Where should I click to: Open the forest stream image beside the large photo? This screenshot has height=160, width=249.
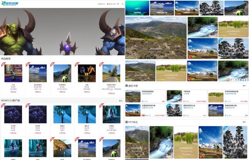203,27
